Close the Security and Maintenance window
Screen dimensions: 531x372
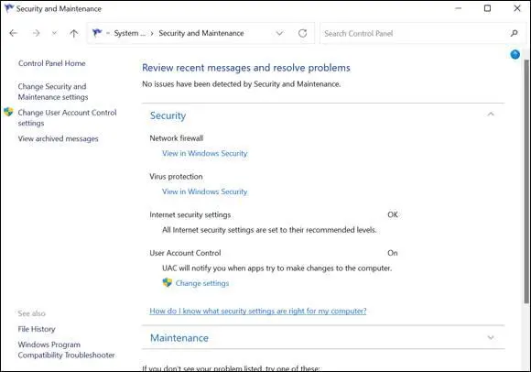coord(516,8)
